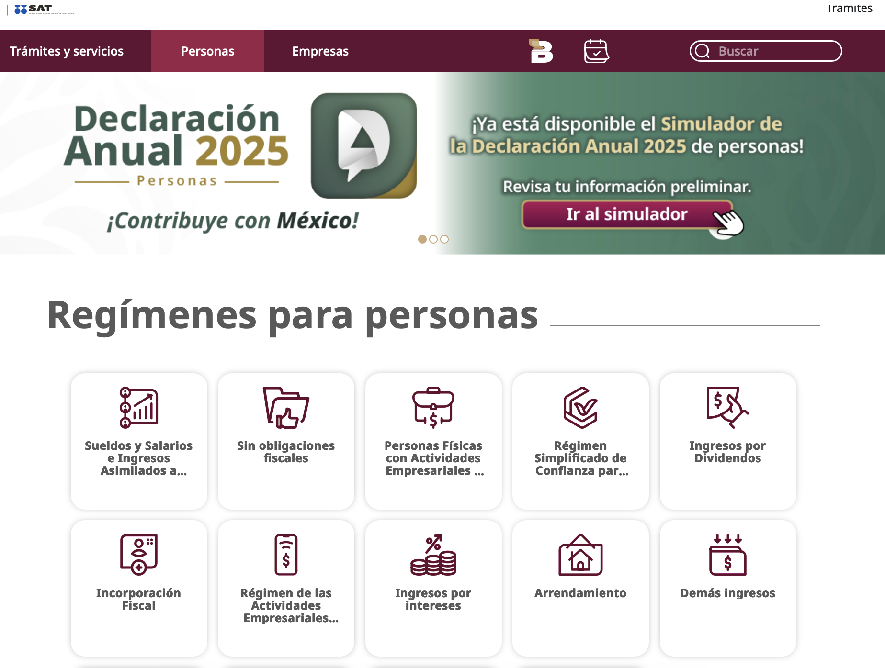Viewport: 885px width, 668px height.
Task: Click the Sueldos y Salarios chart icon
Action: 139,407
